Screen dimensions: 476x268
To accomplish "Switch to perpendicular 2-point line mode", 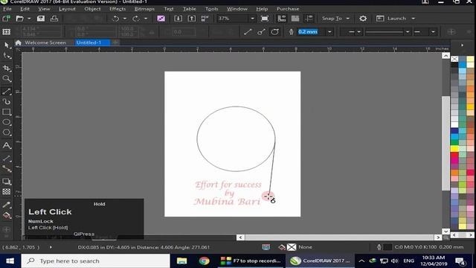I will tap(261, 31).
